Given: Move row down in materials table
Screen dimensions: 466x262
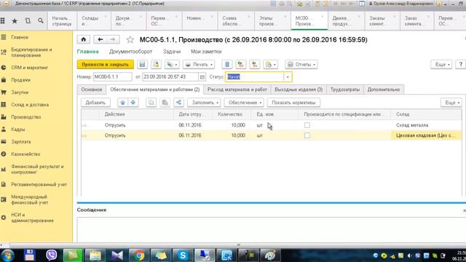Looking at the screenshot, I should tap(133, 103).
